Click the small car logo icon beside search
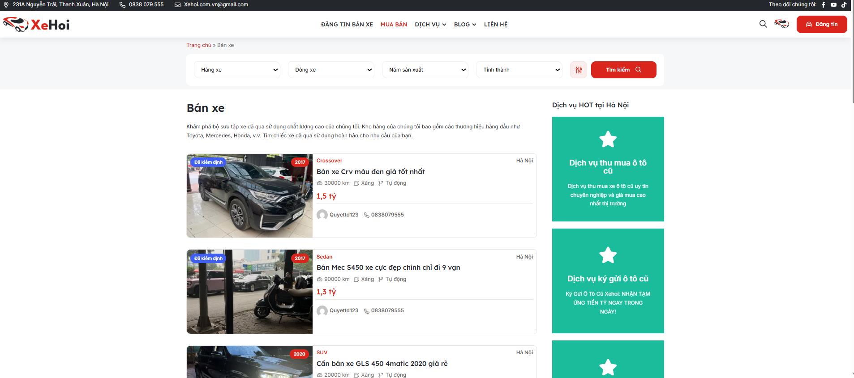The width and height of the screenshot is (854, 378). tap(782, 24)
